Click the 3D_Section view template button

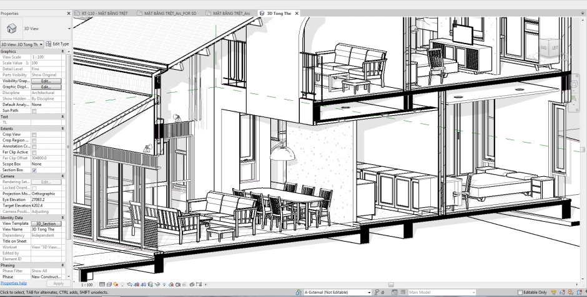[46, 224]
